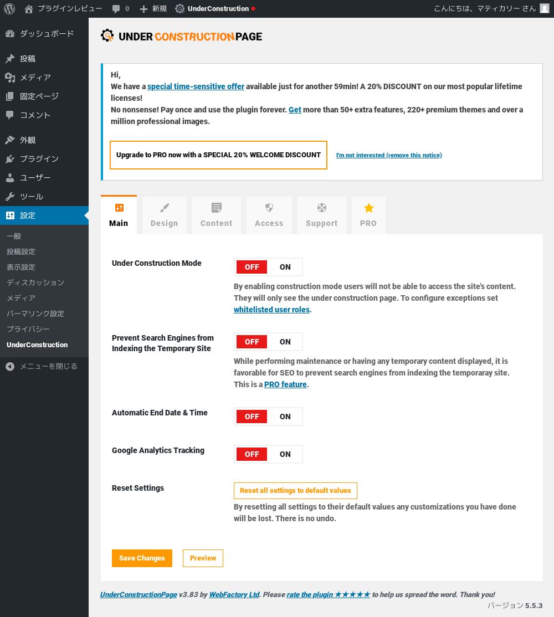Click the collapse-menu arrow icon
Viewport: 554px width, 617px height.
10,366
